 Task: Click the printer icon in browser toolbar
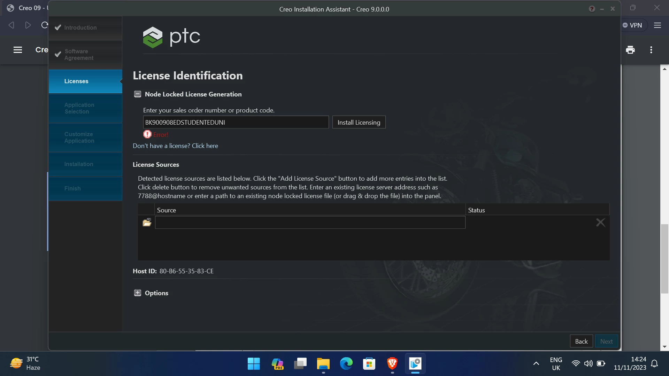point(630,50)
